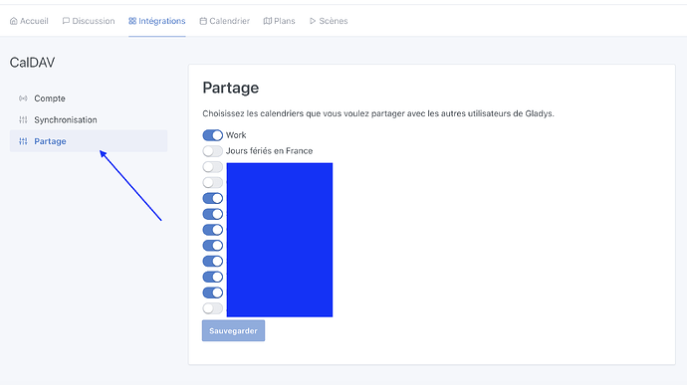Open the Accueil tab
Image resolution: width=687 pixels, height=385 pixels.
29,21
